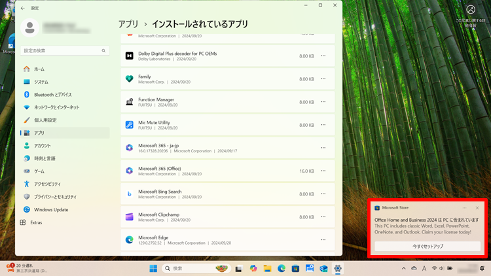Image resolution: width=491 pixels, height=276 pixels.
Task: Select the アクセシビリティ icon in sidebar
Action: (x=27, y=184)
